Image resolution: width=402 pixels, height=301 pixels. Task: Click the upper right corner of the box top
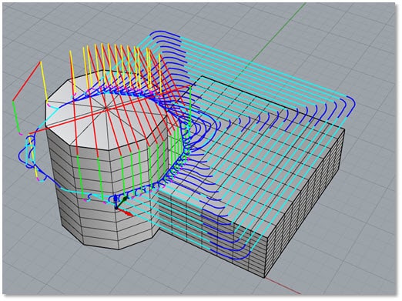pyautogui.click(x=344, y=129)
